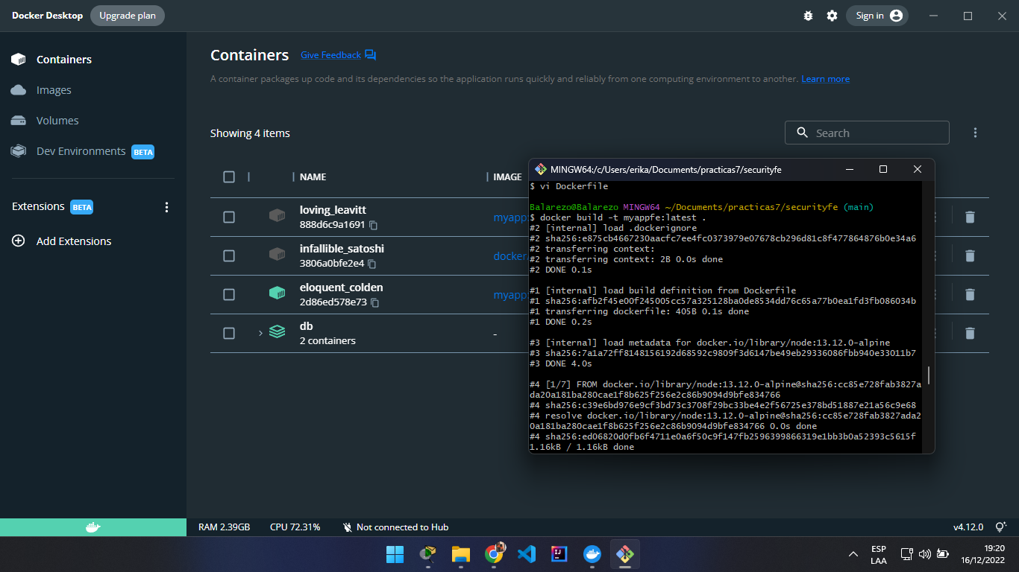
Task: Delete the loving_leavitt container via trash icon
Action: pyautogui.click(x=970, y=217)
